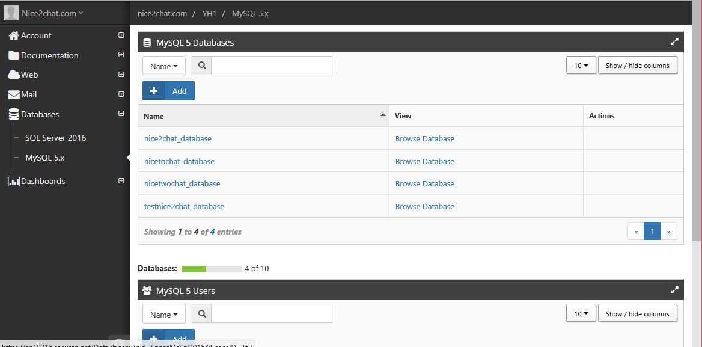Image resolution: width=702 pixels, height=347 pixels.
Task: Click the plus icon on databases Add button
Action: (x=154, y=91)
